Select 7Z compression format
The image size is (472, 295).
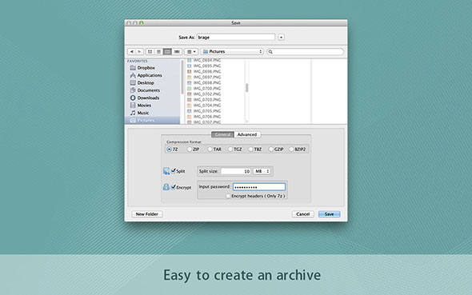[x=169, y=149]
